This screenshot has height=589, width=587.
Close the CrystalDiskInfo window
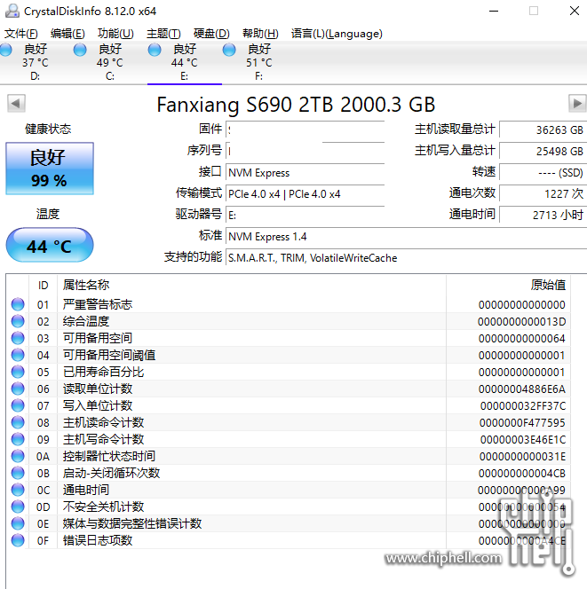pos(575,11)
